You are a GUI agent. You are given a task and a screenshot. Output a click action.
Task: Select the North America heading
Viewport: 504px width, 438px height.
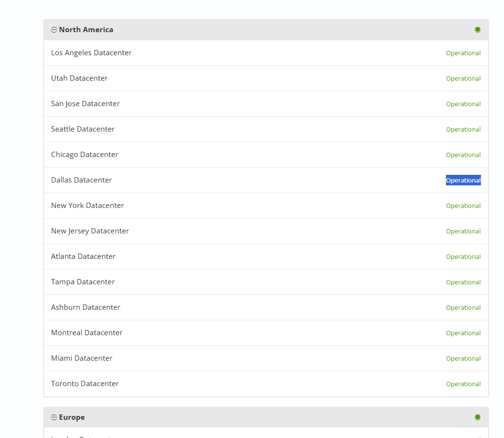pos(86,30)
